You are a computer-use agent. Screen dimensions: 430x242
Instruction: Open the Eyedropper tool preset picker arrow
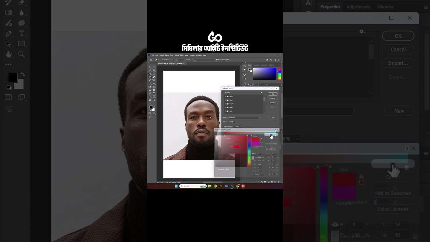pos(159,60)
